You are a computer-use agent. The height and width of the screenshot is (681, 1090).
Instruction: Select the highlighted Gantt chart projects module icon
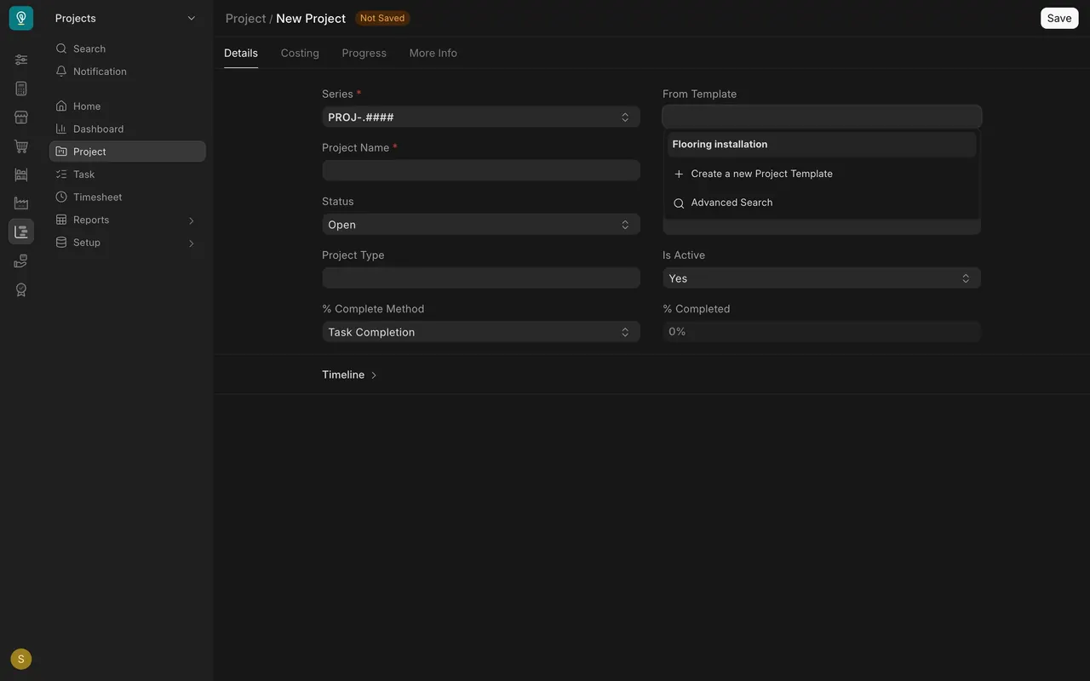coord(21,232)
